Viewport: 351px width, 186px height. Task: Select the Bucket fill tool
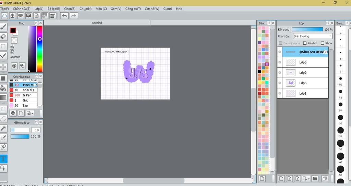coord(3,88)
